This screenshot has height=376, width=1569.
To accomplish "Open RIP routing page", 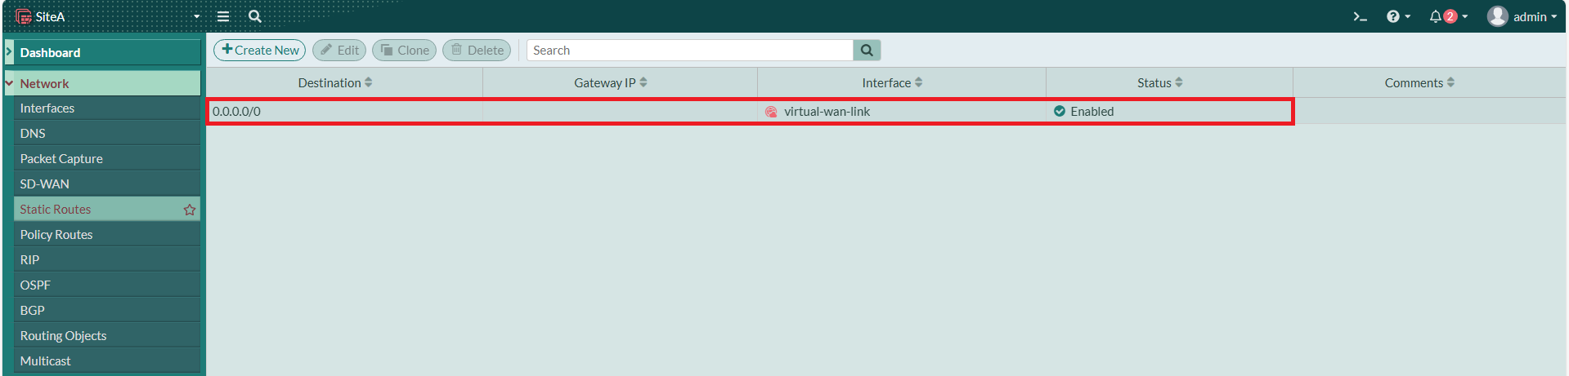I will coord(106,259).
